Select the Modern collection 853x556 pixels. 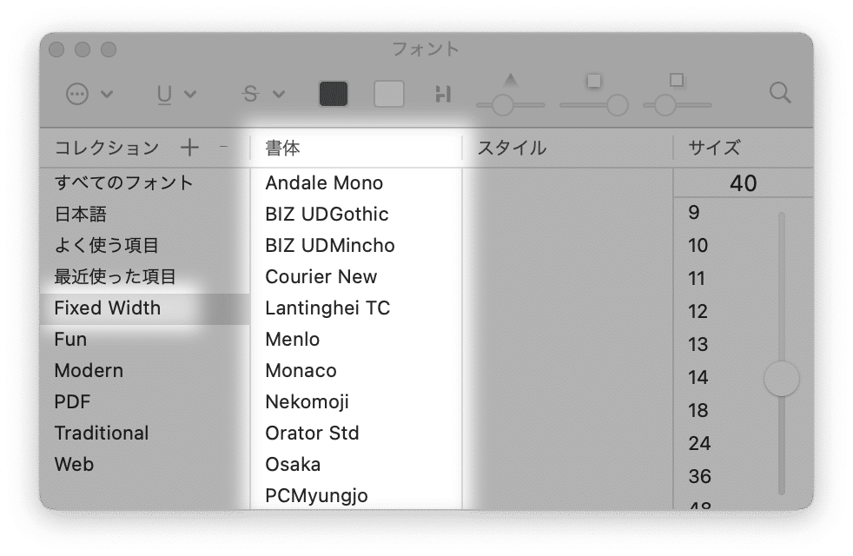145,371
